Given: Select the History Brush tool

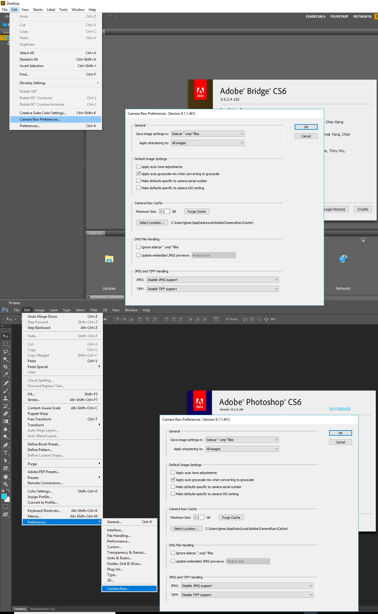Looking at the screenshot, I should click(x=6, y=406).
